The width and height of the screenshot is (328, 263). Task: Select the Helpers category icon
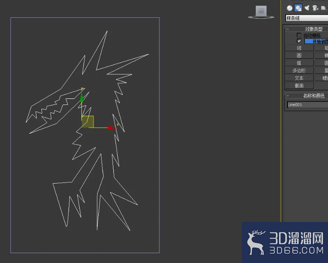click(x=323, y=8)
